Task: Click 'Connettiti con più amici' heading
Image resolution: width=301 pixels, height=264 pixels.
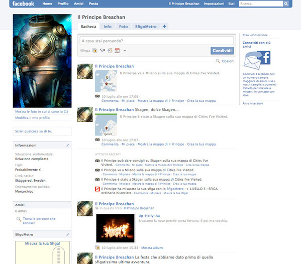Action: click(x=256, y=45)
